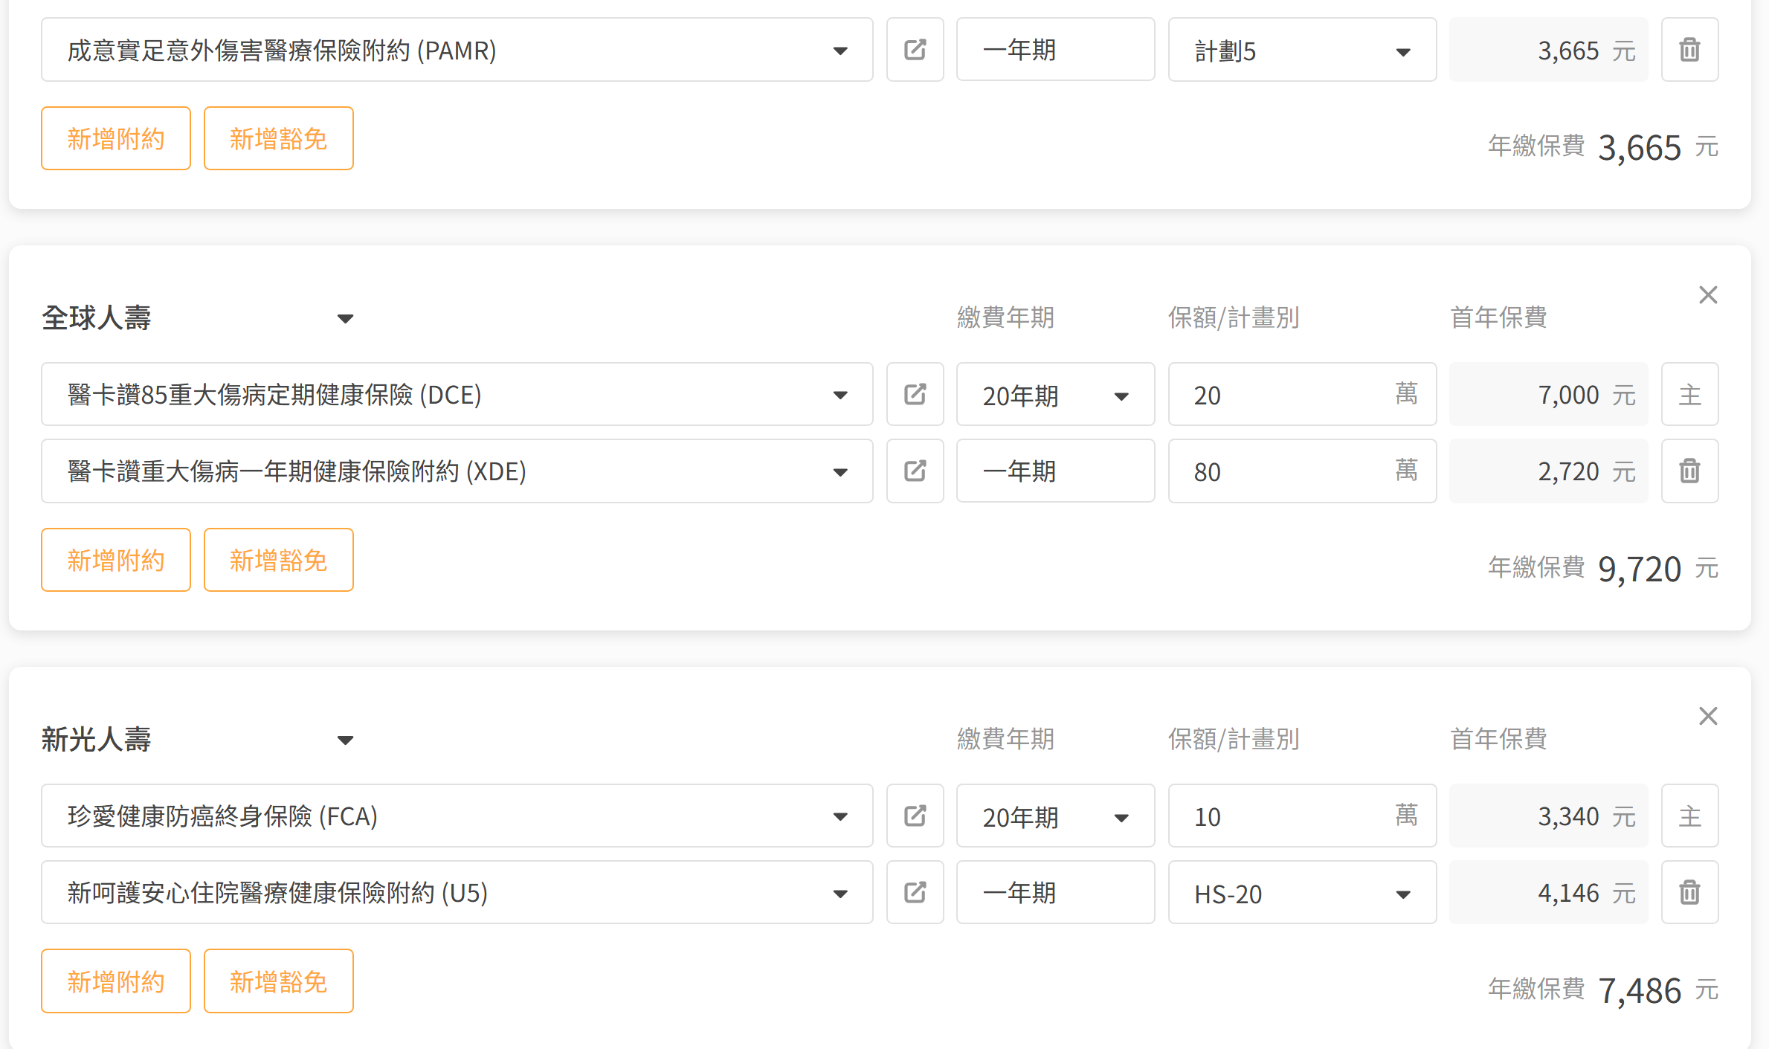
Task: Remove the 全球人壽 company card
Action: pyautogui.click(x=1708, y=295)
